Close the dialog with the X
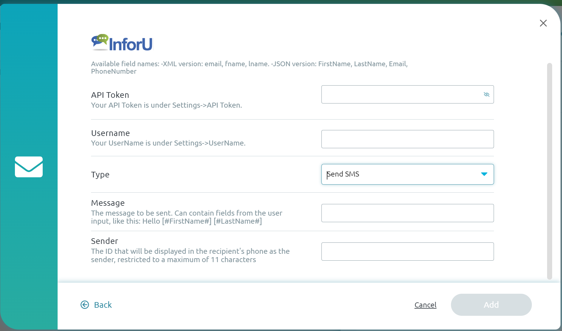Viewport: 562px width, 331px height. click(543, 23)
